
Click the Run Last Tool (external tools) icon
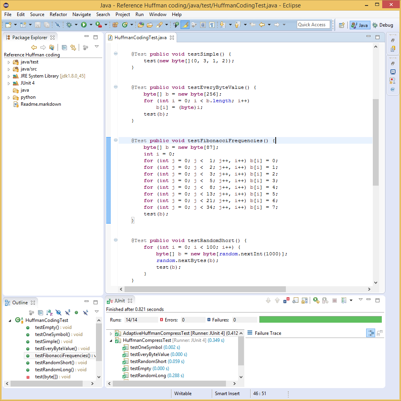(x=99, y=25)
